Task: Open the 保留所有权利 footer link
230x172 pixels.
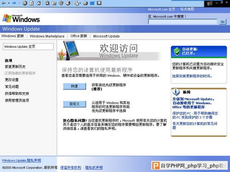Action: click(x=71, y=167)
